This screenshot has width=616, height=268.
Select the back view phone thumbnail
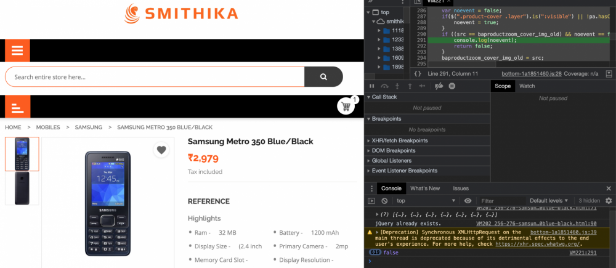pyautogui.click(x=22, y=189)
